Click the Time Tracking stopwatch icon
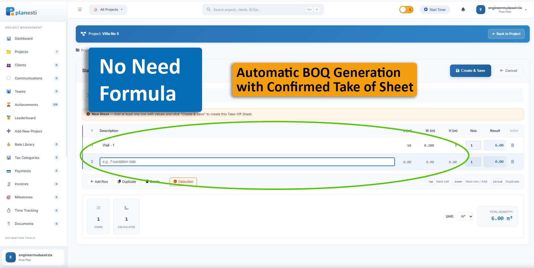Image resolution: width=534 pixels, height=268 pixels. coord(9,211)
